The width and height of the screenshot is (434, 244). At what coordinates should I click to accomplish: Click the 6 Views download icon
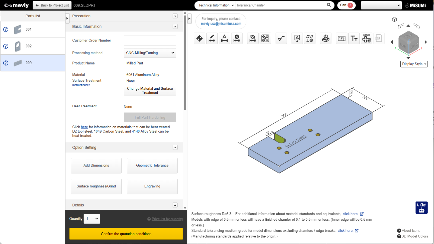366,38
